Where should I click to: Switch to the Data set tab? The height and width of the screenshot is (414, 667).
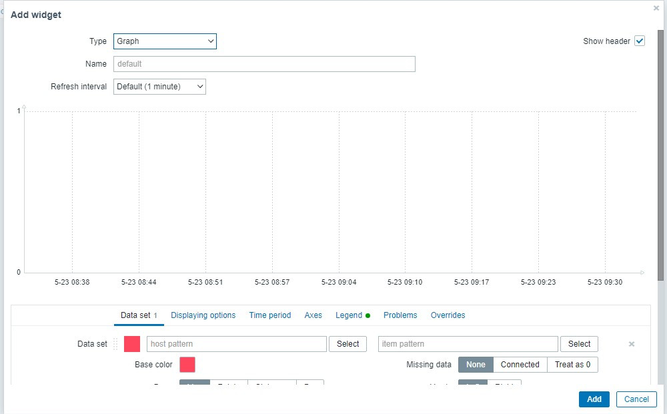coord(139,315)
